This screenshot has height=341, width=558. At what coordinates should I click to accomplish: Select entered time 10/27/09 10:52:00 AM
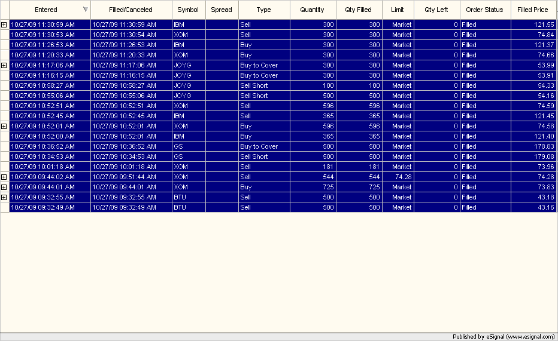click(50, 136)
